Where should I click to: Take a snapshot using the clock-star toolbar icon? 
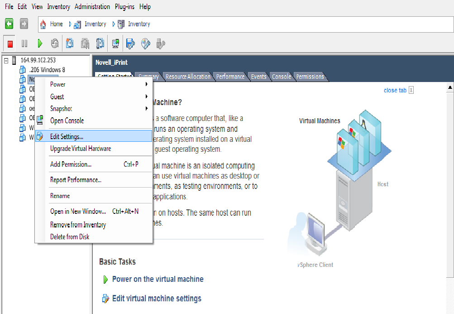(x=70, y=43)
